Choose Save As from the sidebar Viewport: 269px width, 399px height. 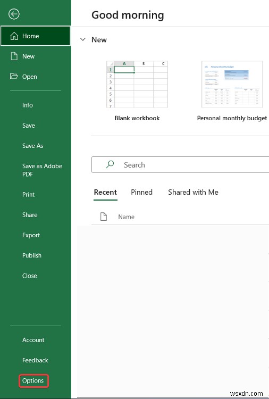click(32, 146)
